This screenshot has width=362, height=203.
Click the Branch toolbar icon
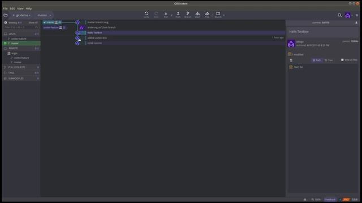pyautogui.click(x=188, y=15)
